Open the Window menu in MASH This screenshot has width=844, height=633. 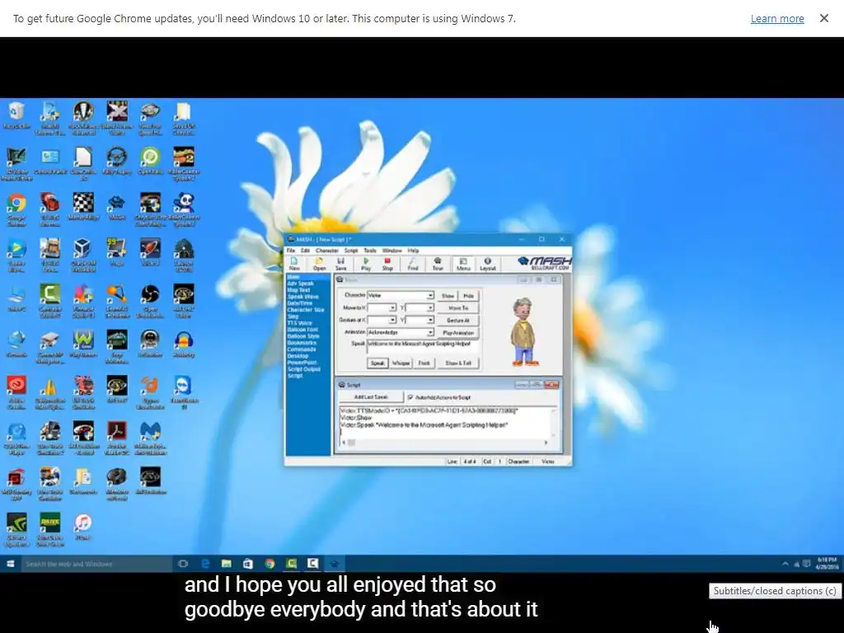pyautogui.click(x=392, y=251)
